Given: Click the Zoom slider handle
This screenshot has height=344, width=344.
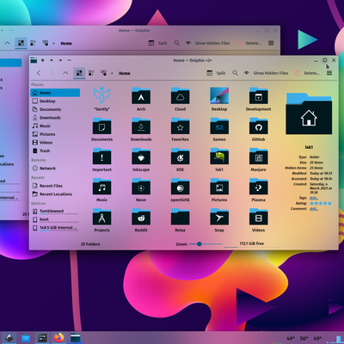Looking at the screenshot, I should click(200, 243).
